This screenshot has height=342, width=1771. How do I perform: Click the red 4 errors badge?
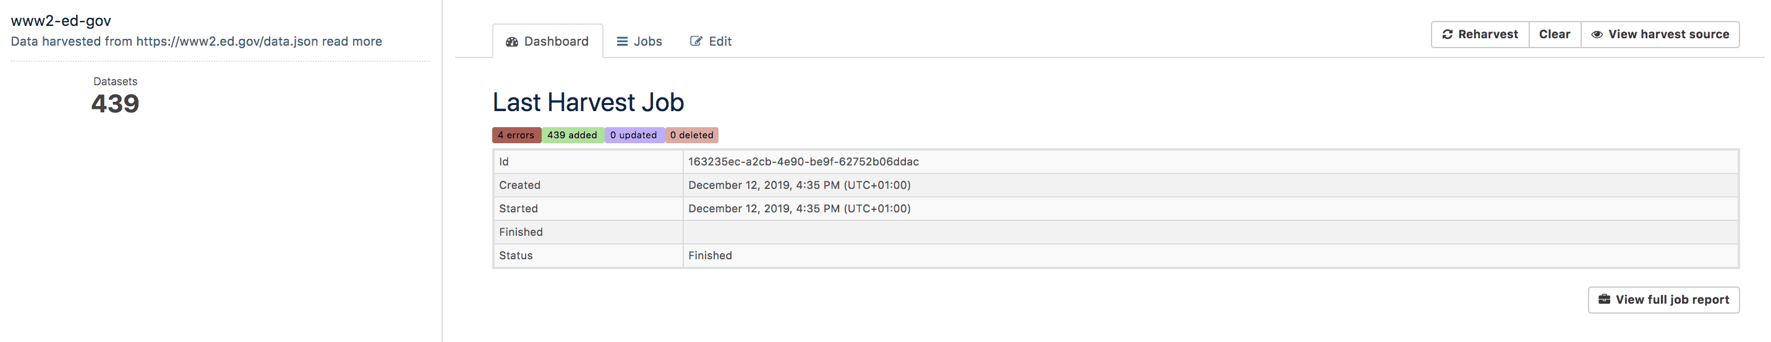pyautogui.click(x=516, y=135)
